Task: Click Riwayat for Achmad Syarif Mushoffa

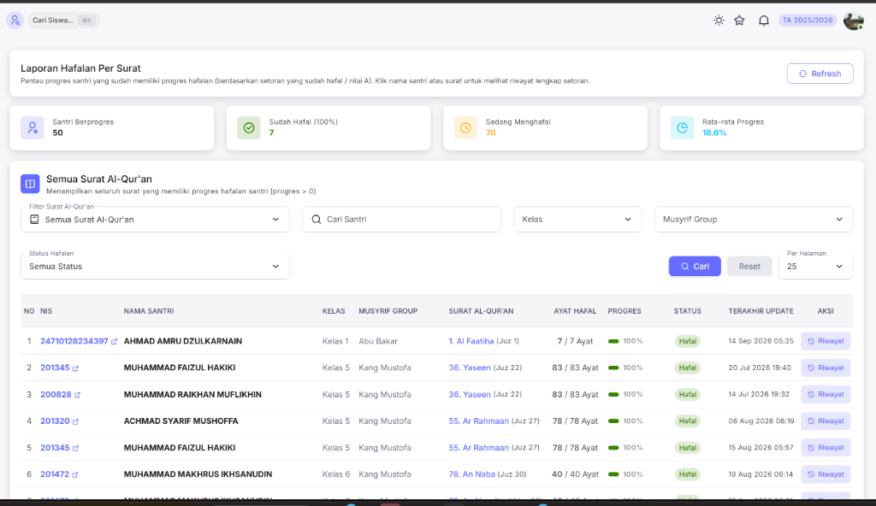Action: coord(826,421)
